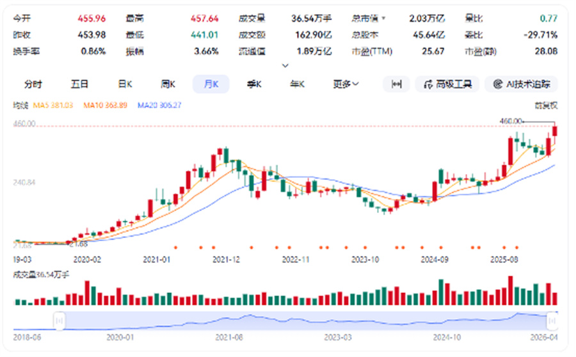
Task: Click the amplitude value 3.66%
Action: pos(206,51)
